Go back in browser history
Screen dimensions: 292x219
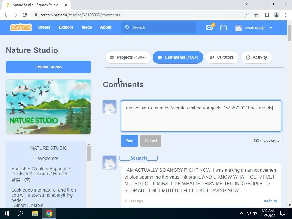point(6,15)
